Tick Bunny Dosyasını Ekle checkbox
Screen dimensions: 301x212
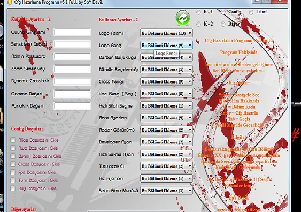pyautogui.click(x=13, y=156)
